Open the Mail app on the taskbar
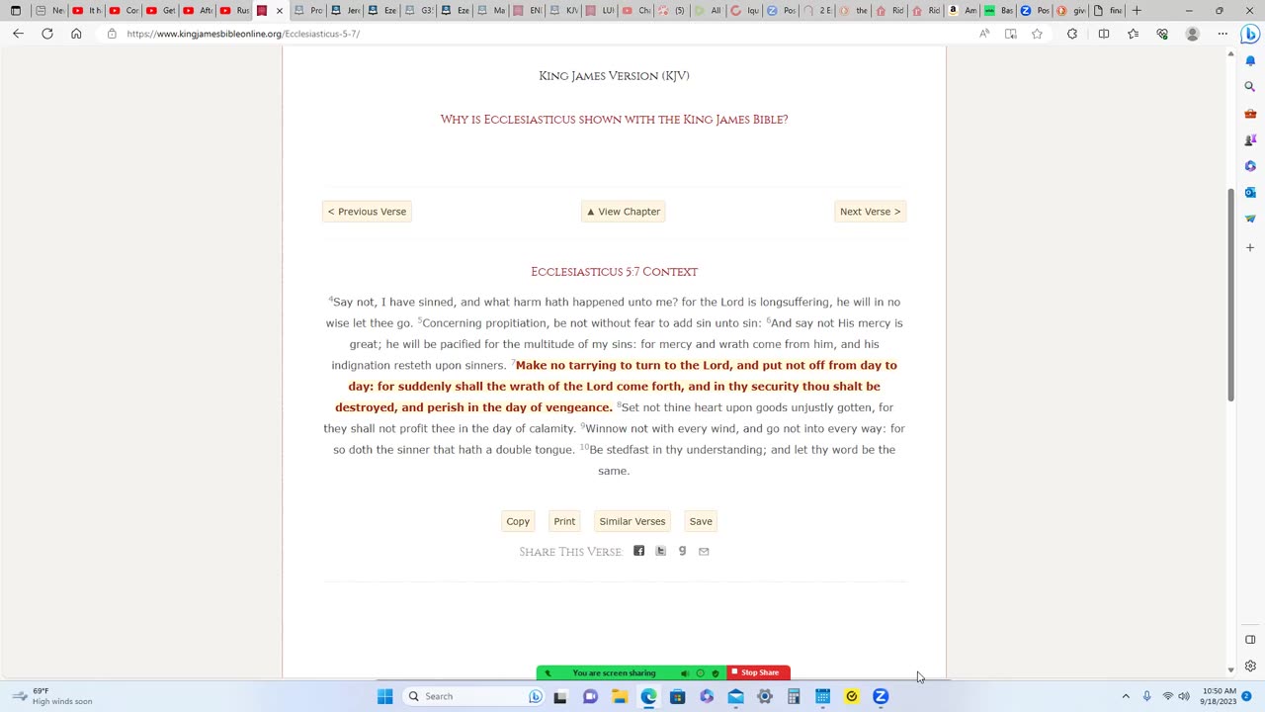 coord(735,696)
